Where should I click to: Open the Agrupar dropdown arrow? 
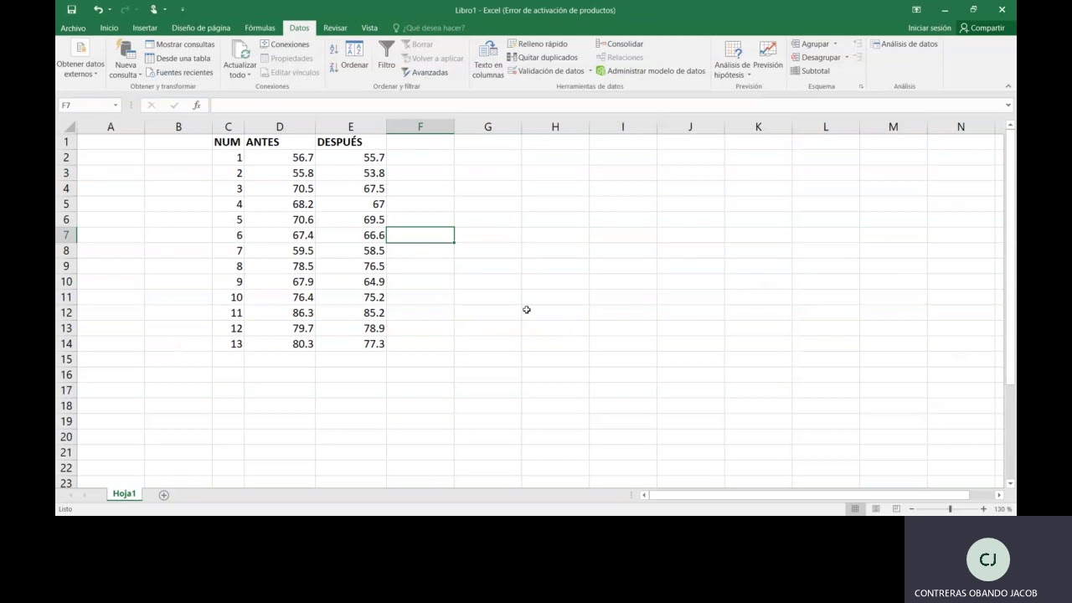pos(835,44)
